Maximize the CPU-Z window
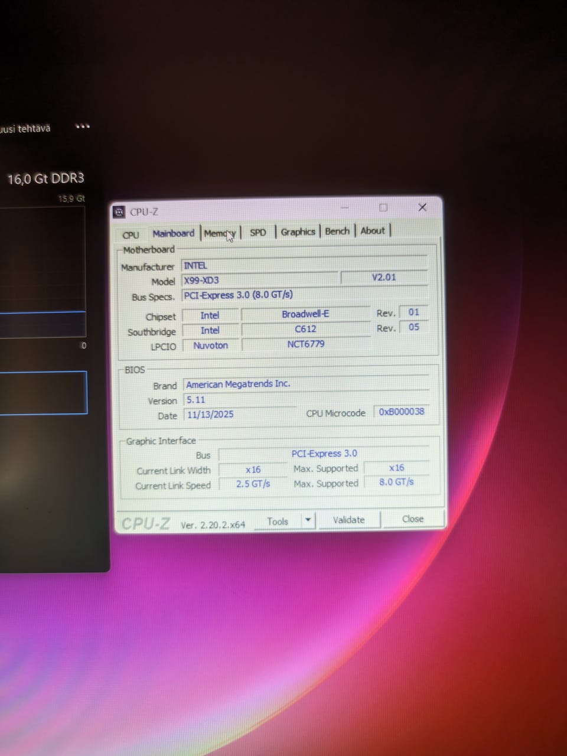Image resolution: width=567 pixels, height=756 pixels. click(x=383, y=207)
